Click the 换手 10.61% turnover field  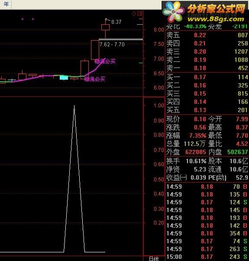186,161
